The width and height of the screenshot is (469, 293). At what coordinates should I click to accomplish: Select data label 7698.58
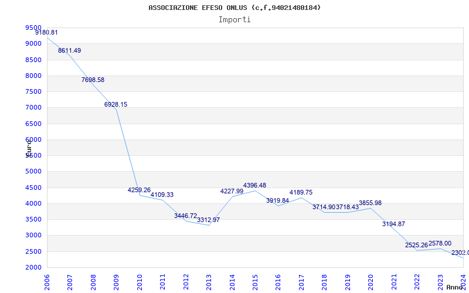(93, 80)
